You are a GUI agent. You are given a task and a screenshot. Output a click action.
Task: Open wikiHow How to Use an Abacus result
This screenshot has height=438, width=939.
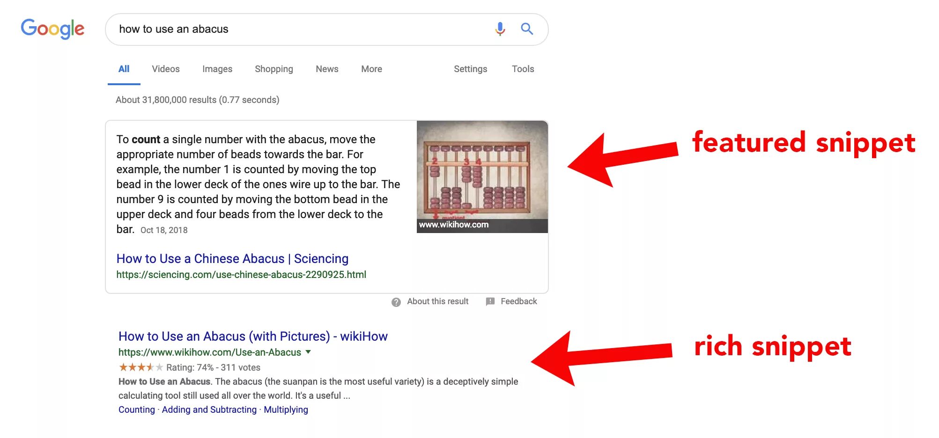(253, 336)
